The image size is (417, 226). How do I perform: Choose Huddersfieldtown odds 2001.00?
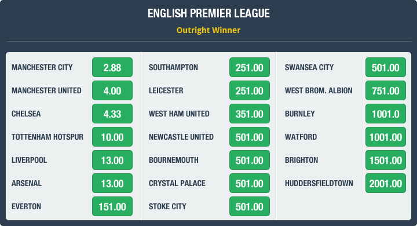(386, 183)
